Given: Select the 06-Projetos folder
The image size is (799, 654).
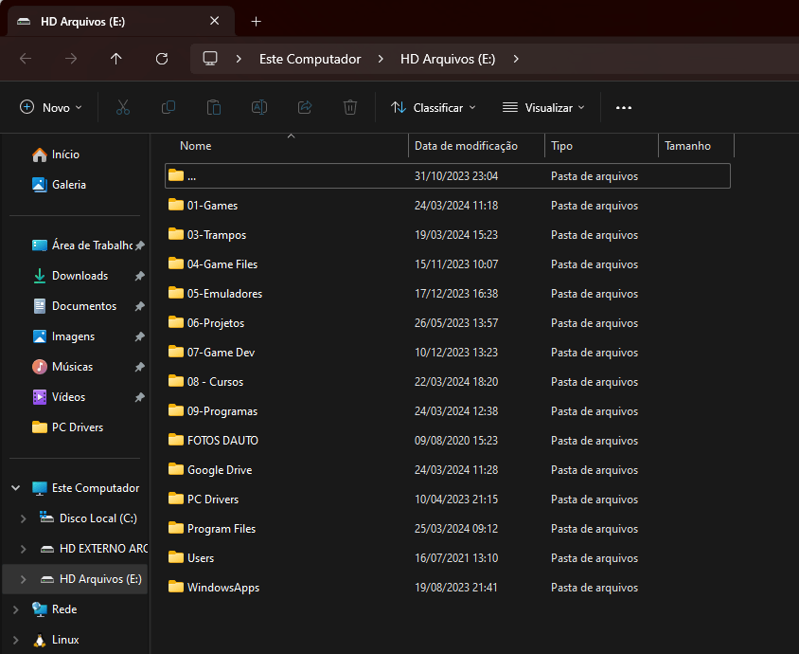Looking at the screenshot, I should [x=448, y=323].
